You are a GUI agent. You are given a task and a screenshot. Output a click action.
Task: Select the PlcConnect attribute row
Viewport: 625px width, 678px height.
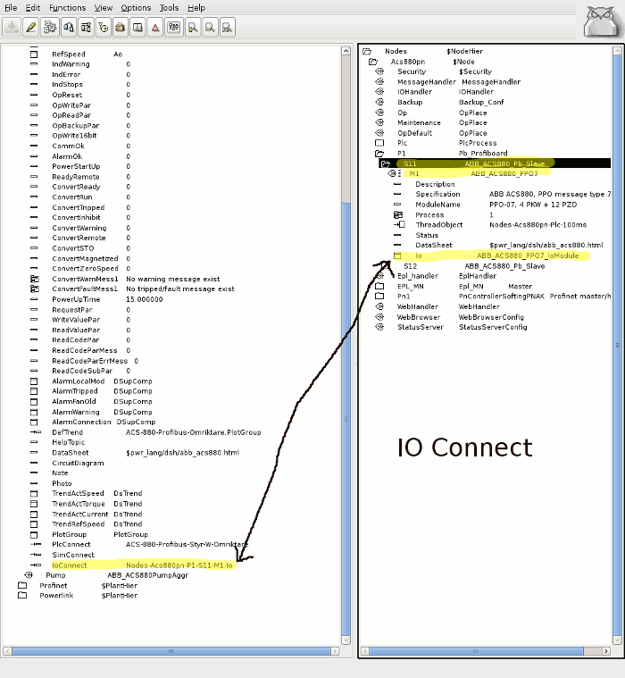[138, 544]
